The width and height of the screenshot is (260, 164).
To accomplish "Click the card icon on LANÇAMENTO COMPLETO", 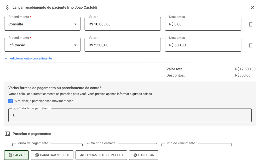I will point(81,155).
